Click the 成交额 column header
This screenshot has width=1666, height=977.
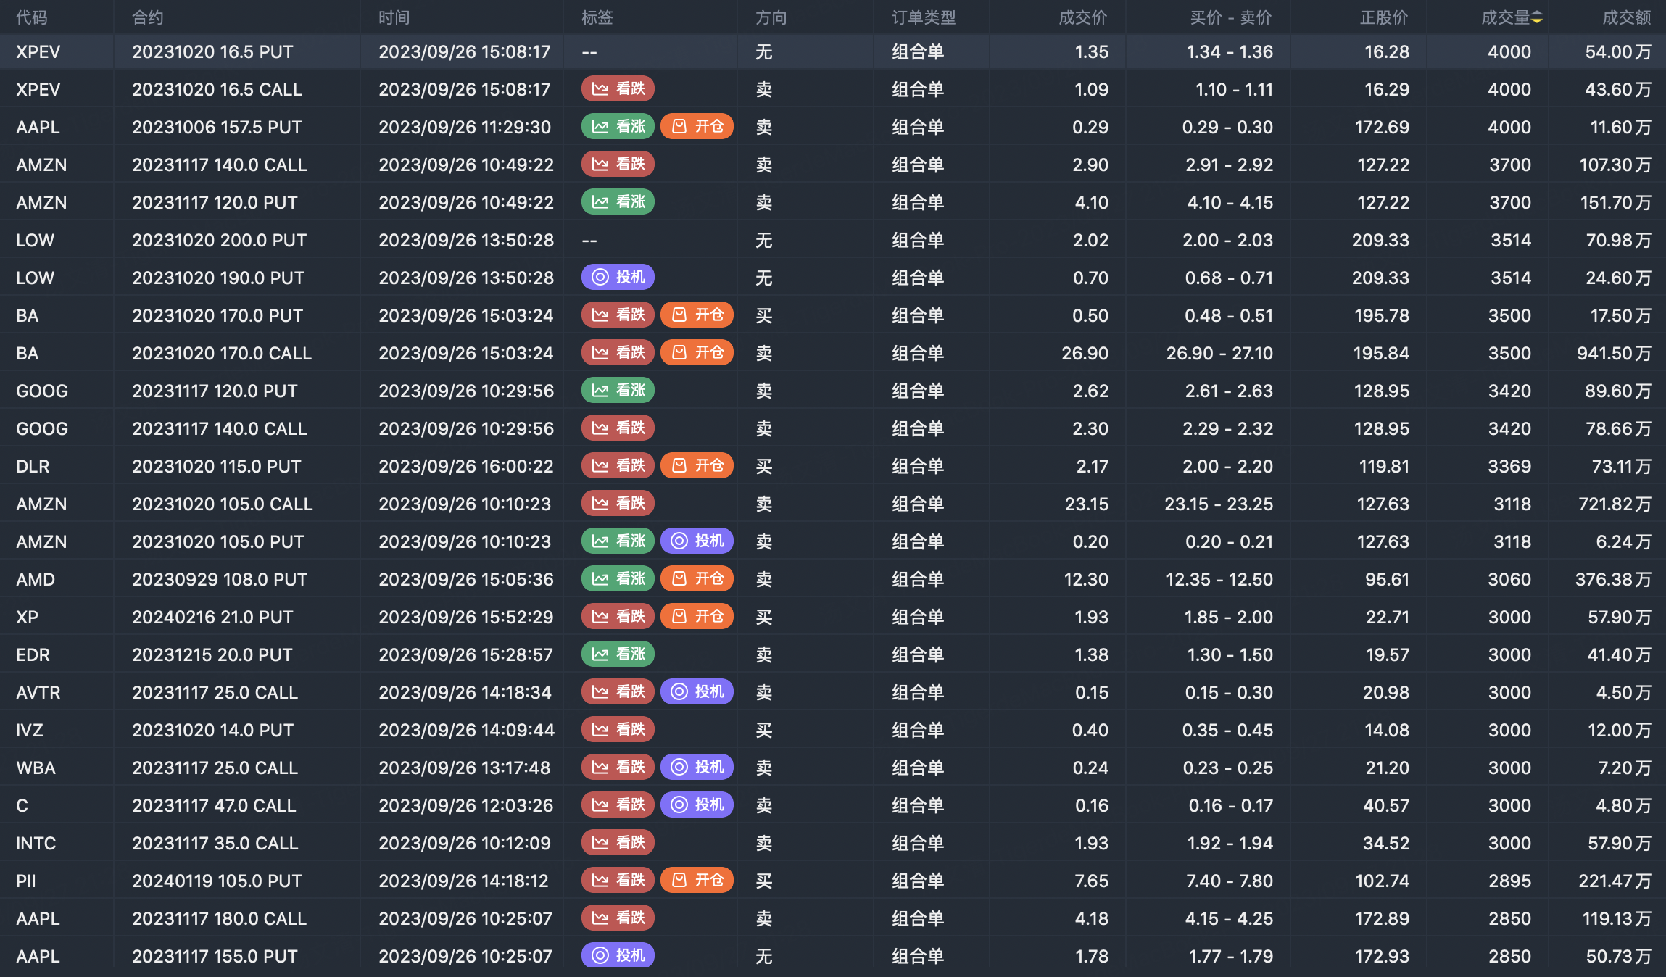point(1627,17)
